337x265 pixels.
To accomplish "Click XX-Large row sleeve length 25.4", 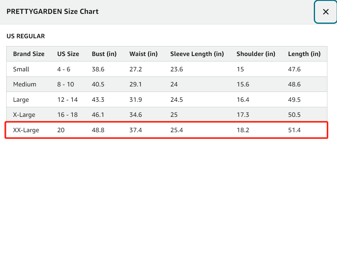I will 177,130.
